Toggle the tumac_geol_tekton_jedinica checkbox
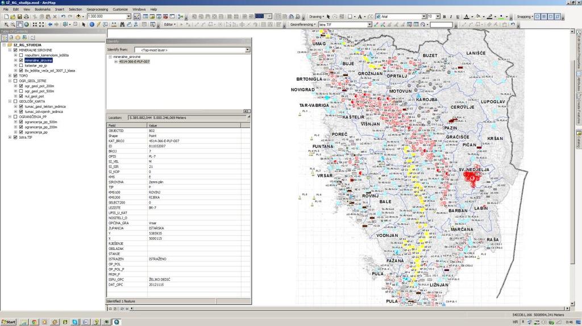The height and width of the screenshot is (326, 582). tap(21, 106)
